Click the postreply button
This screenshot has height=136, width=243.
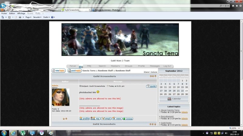74,71
